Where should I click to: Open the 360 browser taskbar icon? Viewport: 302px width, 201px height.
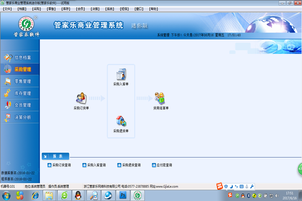[65, 196]
